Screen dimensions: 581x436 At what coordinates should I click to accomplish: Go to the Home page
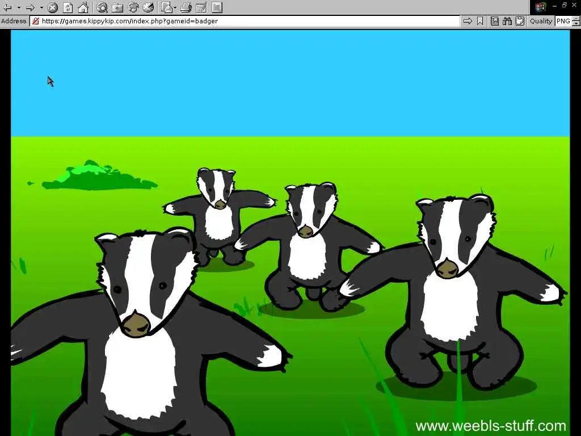[x=83, y=7]
